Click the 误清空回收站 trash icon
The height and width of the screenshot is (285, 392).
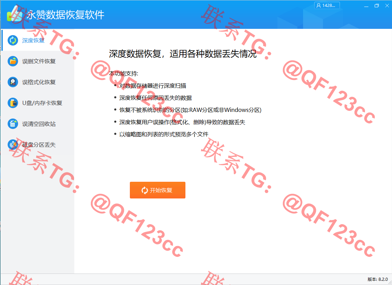point(13,124)
